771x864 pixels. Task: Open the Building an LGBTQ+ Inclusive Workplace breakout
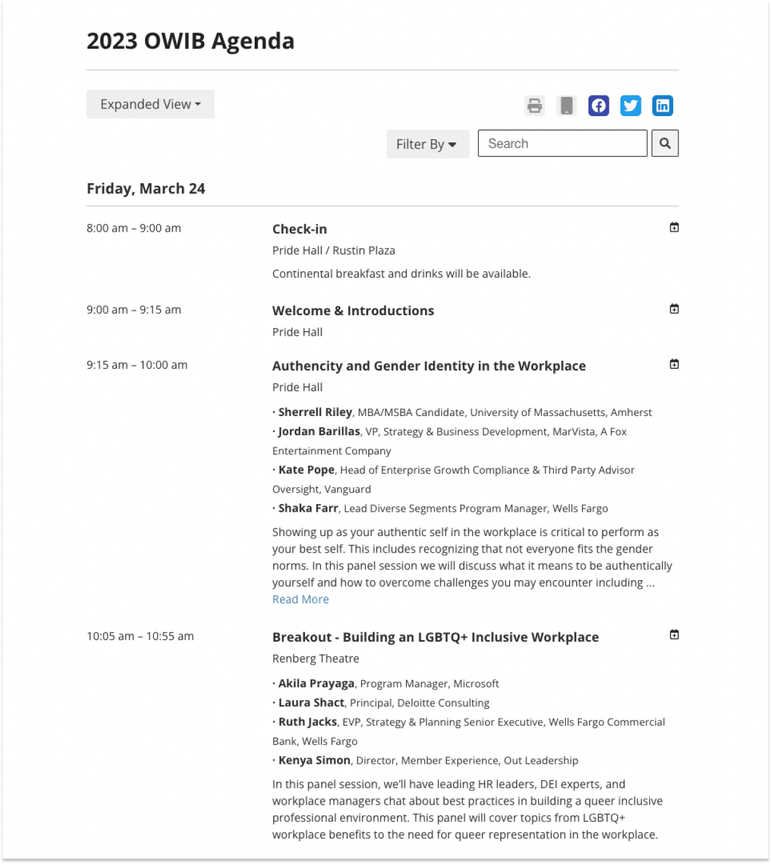coord(435,636)
